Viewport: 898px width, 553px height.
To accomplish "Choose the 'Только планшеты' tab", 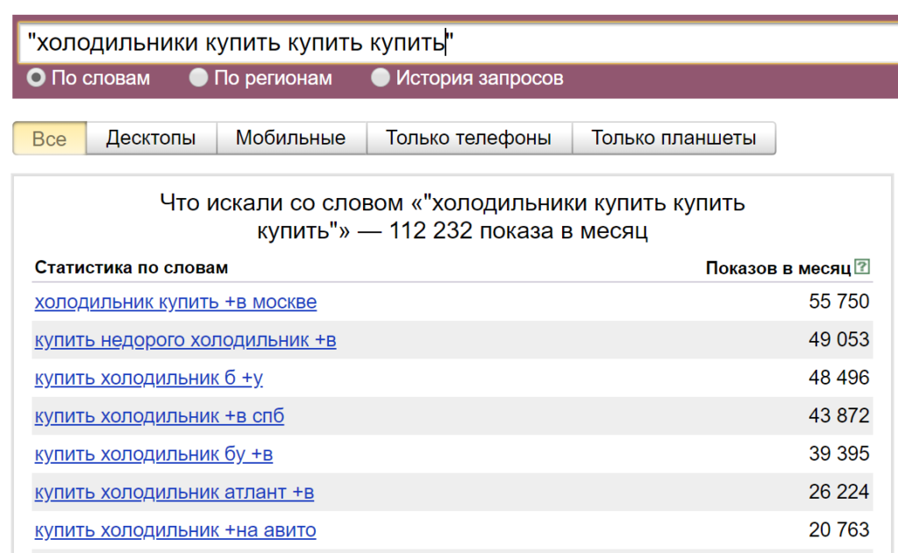I will pyautogui.click(x=673, y=138).
